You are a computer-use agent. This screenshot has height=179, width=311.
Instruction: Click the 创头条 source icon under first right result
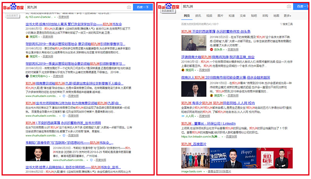[211, 50]
